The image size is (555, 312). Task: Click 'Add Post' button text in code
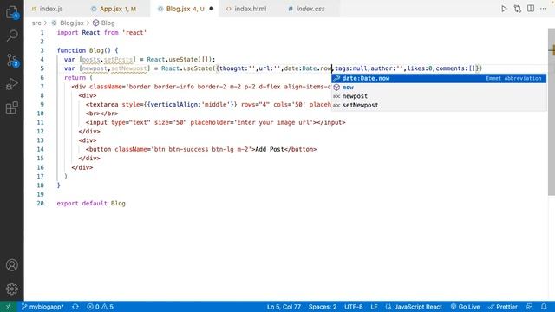coord(270,149)
